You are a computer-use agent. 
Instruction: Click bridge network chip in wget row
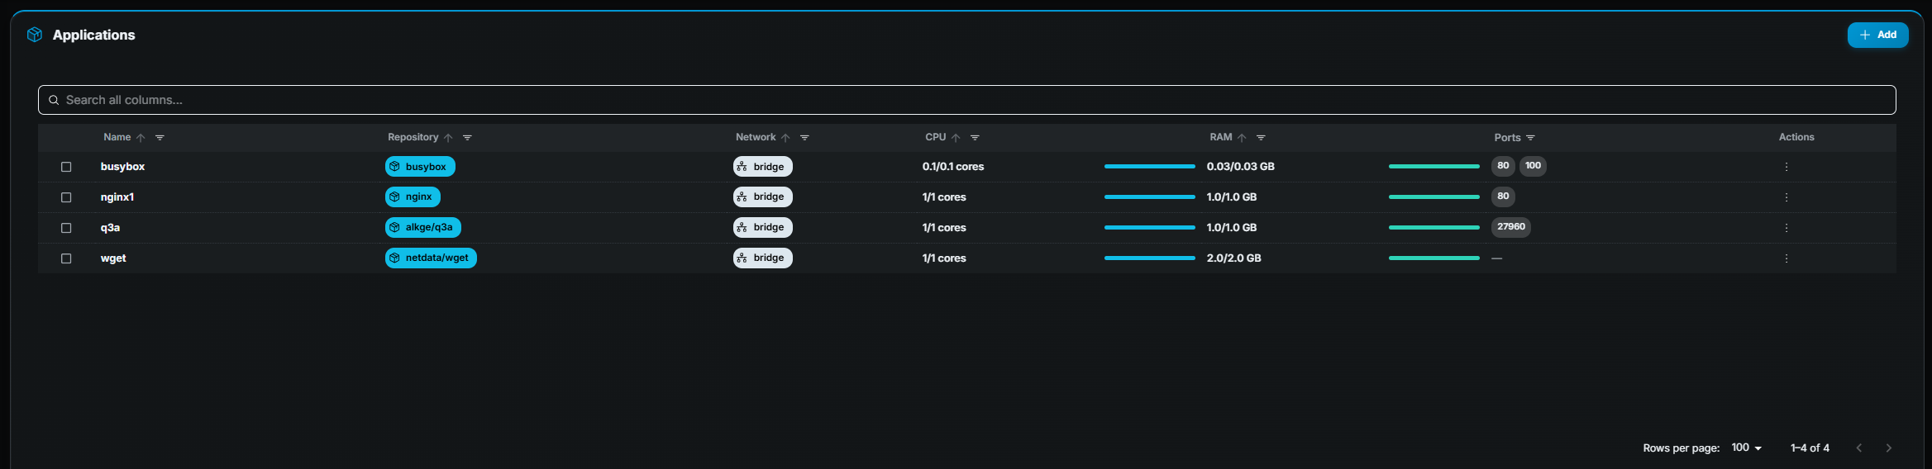click(762, 258)
